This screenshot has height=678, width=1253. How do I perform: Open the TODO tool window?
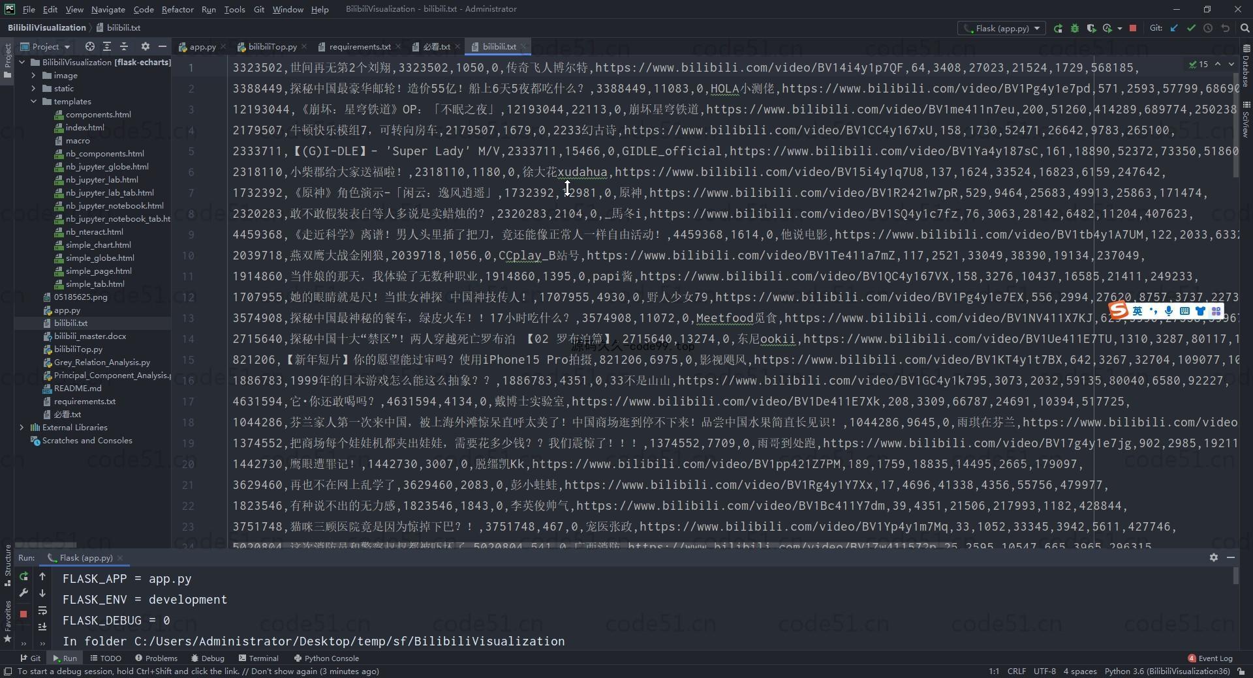point(106,658)
